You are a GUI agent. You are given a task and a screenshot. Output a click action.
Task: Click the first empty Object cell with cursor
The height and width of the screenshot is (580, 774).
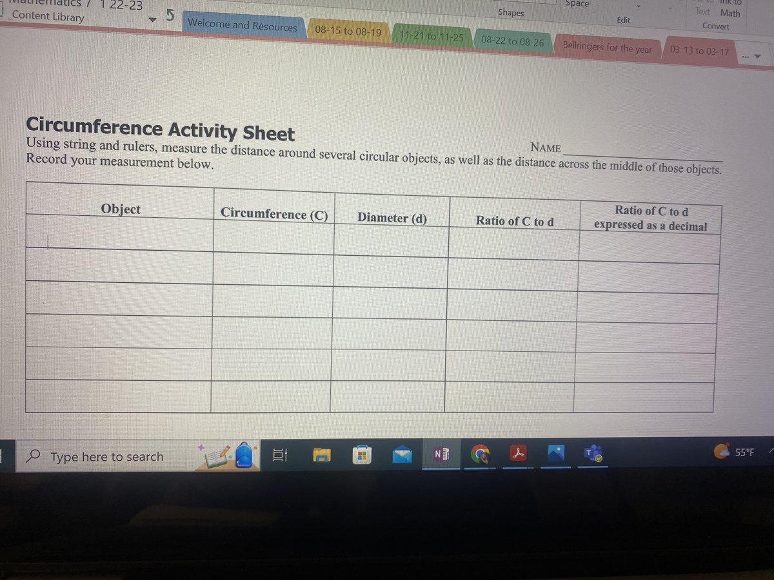tap(119, 233)
